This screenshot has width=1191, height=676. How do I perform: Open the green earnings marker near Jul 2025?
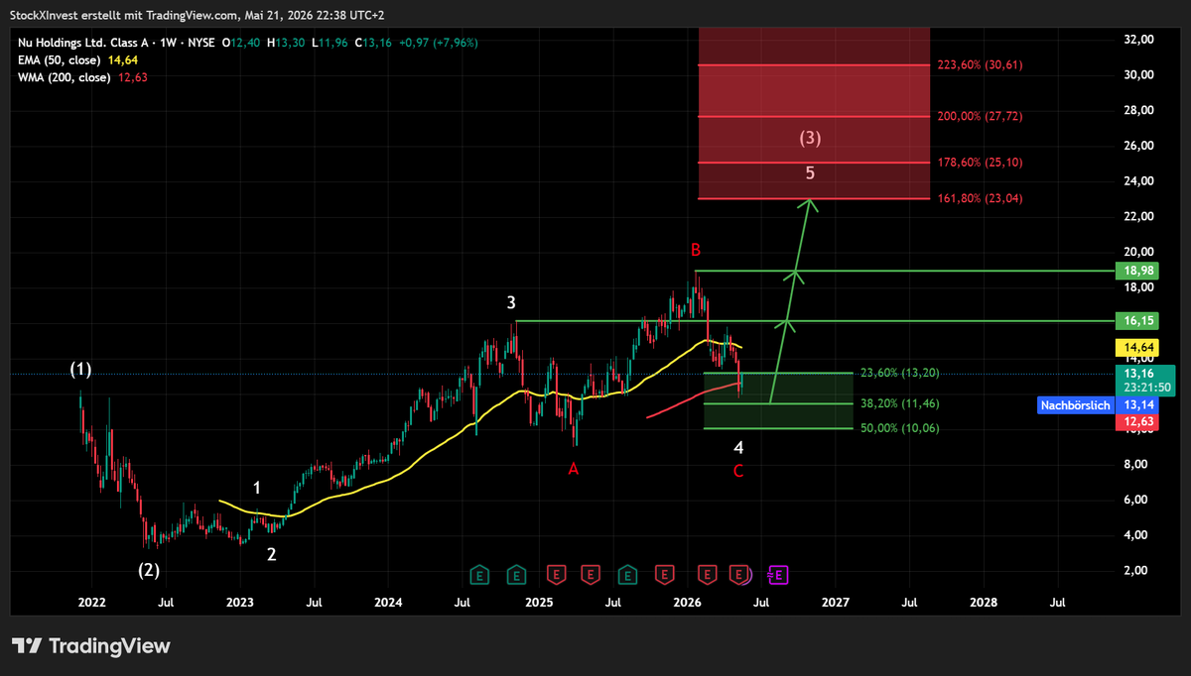tap(627, 574)
